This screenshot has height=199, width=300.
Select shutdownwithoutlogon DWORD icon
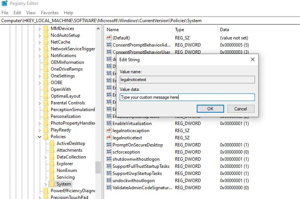[x=109, y=159]
